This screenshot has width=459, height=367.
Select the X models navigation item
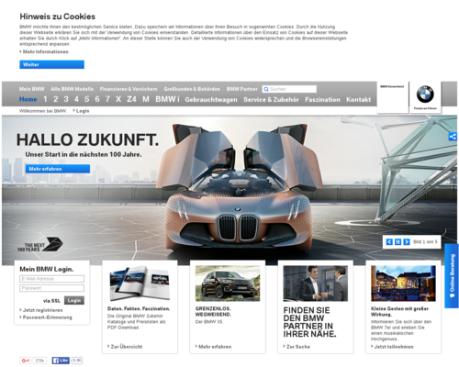(x=118, y=99)
